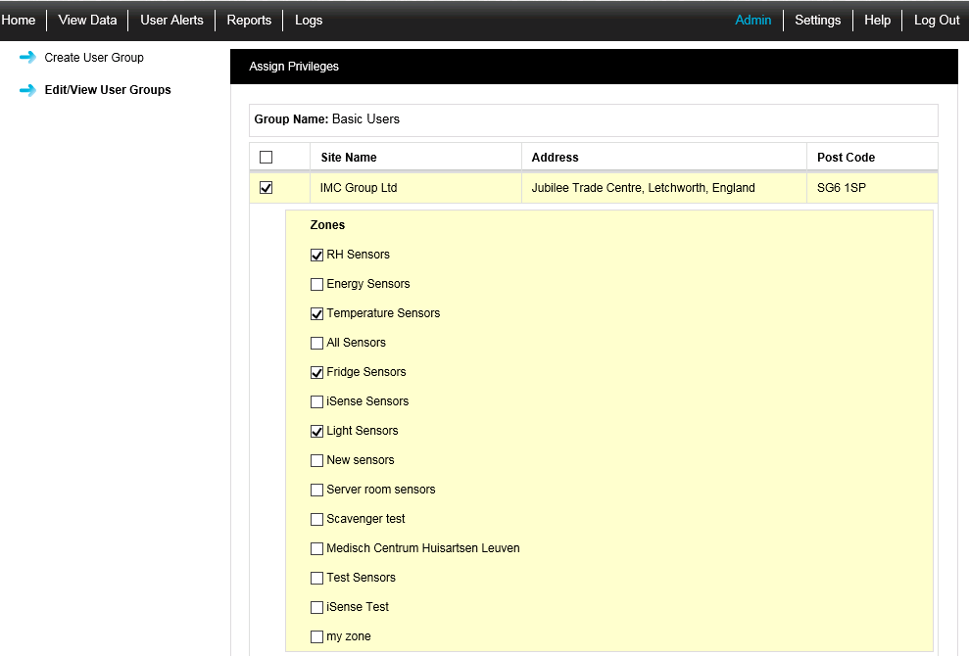Image resolution: width=969 pixels, height=656 pixels.
Task: Deselect the IMC Group Ltd site checkbox
Action: [266, 188]
